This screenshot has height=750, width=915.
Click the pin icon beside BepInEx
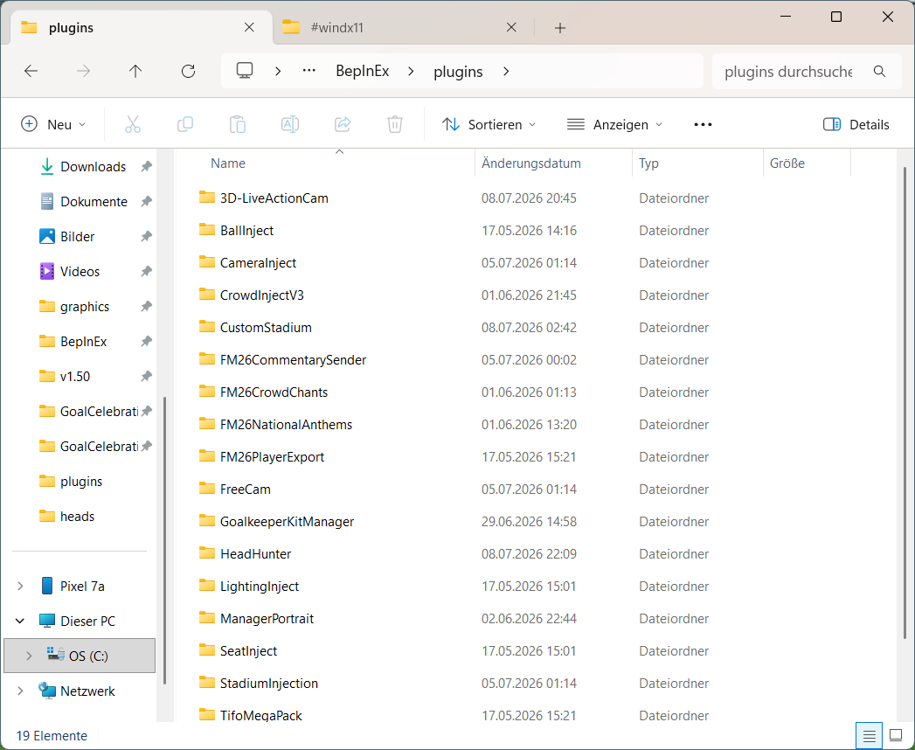pyautogui.click(x=147, y=342)
